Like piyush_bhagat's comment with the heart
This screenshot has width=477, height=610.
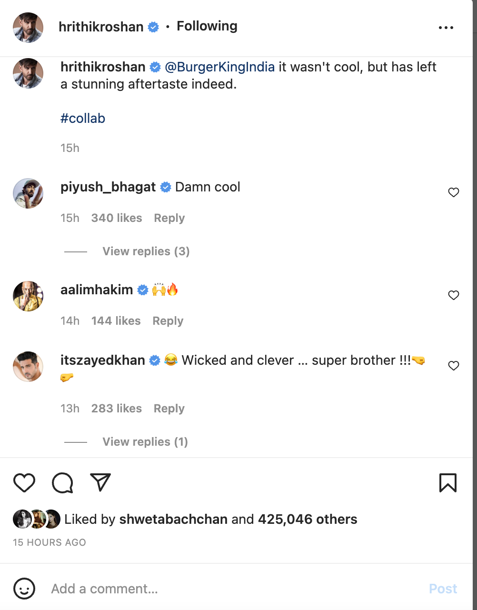453,192
